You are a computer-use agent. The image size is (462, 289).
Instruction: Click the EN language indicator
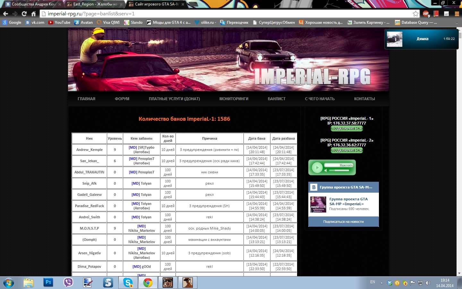click(x=372, y=282)
